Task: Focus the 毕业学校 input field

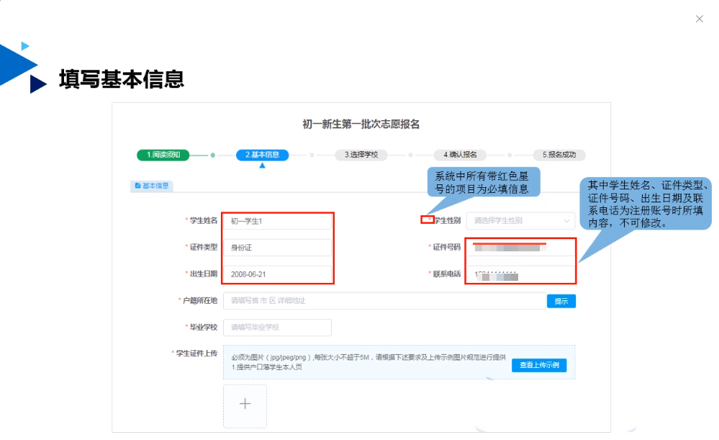Action: [277, 328]
